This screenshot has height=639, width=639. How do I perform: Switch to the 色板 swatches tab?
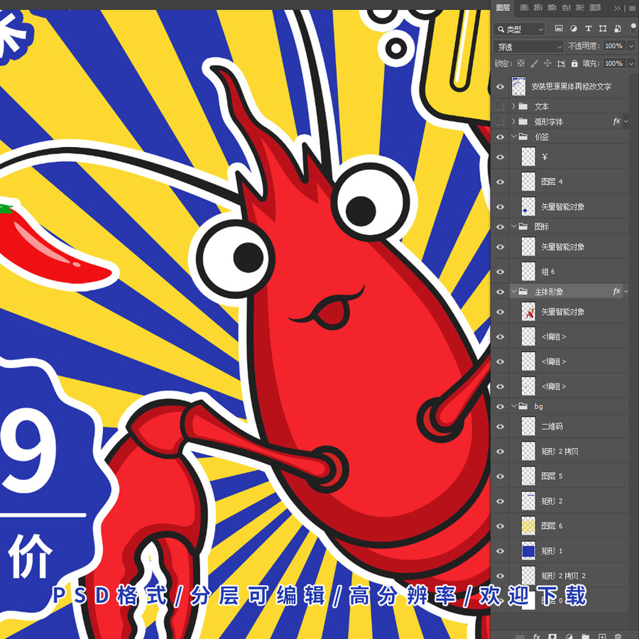(x=566, y=8)
